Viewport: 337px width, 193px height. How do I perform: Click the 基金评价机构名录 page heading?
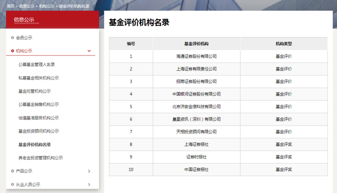pos(139,22)
